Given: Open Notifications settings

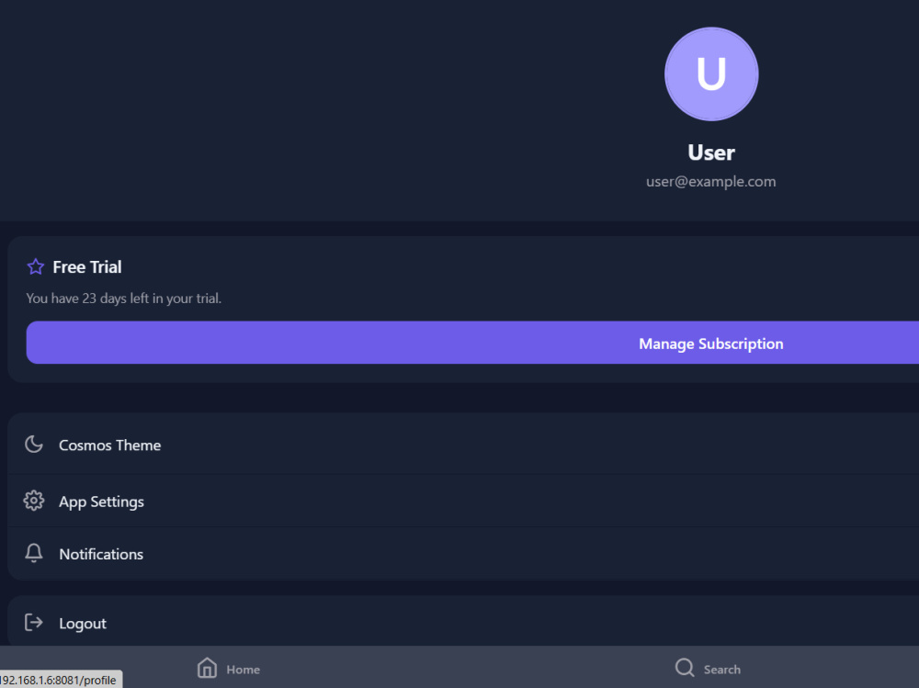Looking at the screenshot, I should coord(463,554).
